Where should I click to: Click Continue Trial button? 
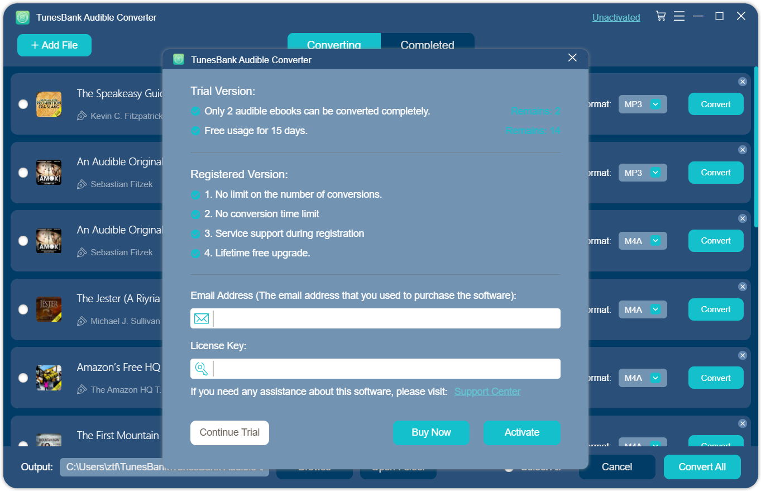(229, 433)
